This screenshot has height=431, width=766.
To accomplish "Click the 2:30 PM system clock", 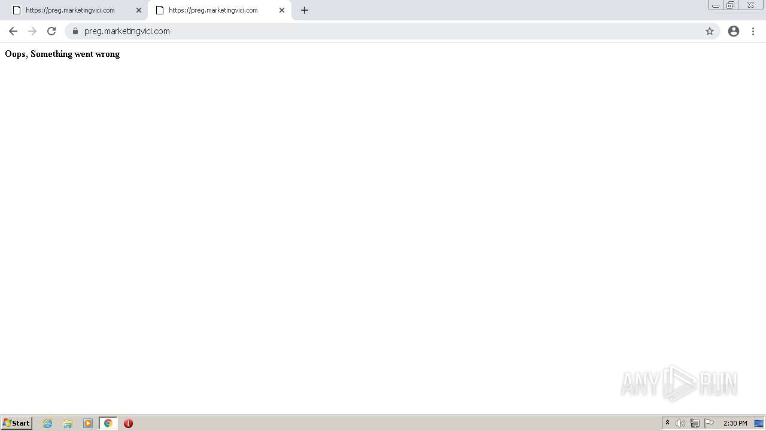I will pos(735,423).
